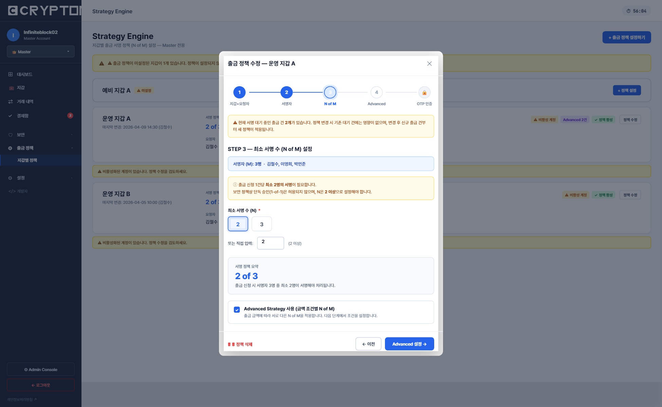This screenshot has width=662, height=407.
Task: Click the 개발자 code brackets icon
Action: 12,191
